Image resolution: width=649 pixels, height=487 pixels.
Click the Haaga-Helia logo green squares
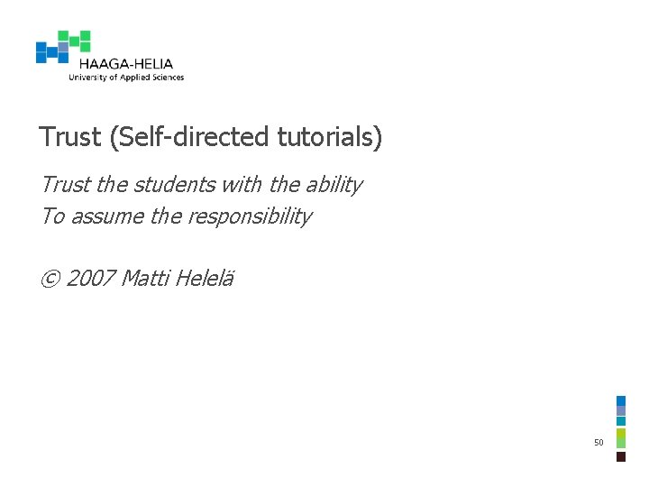tap(74, 41)
